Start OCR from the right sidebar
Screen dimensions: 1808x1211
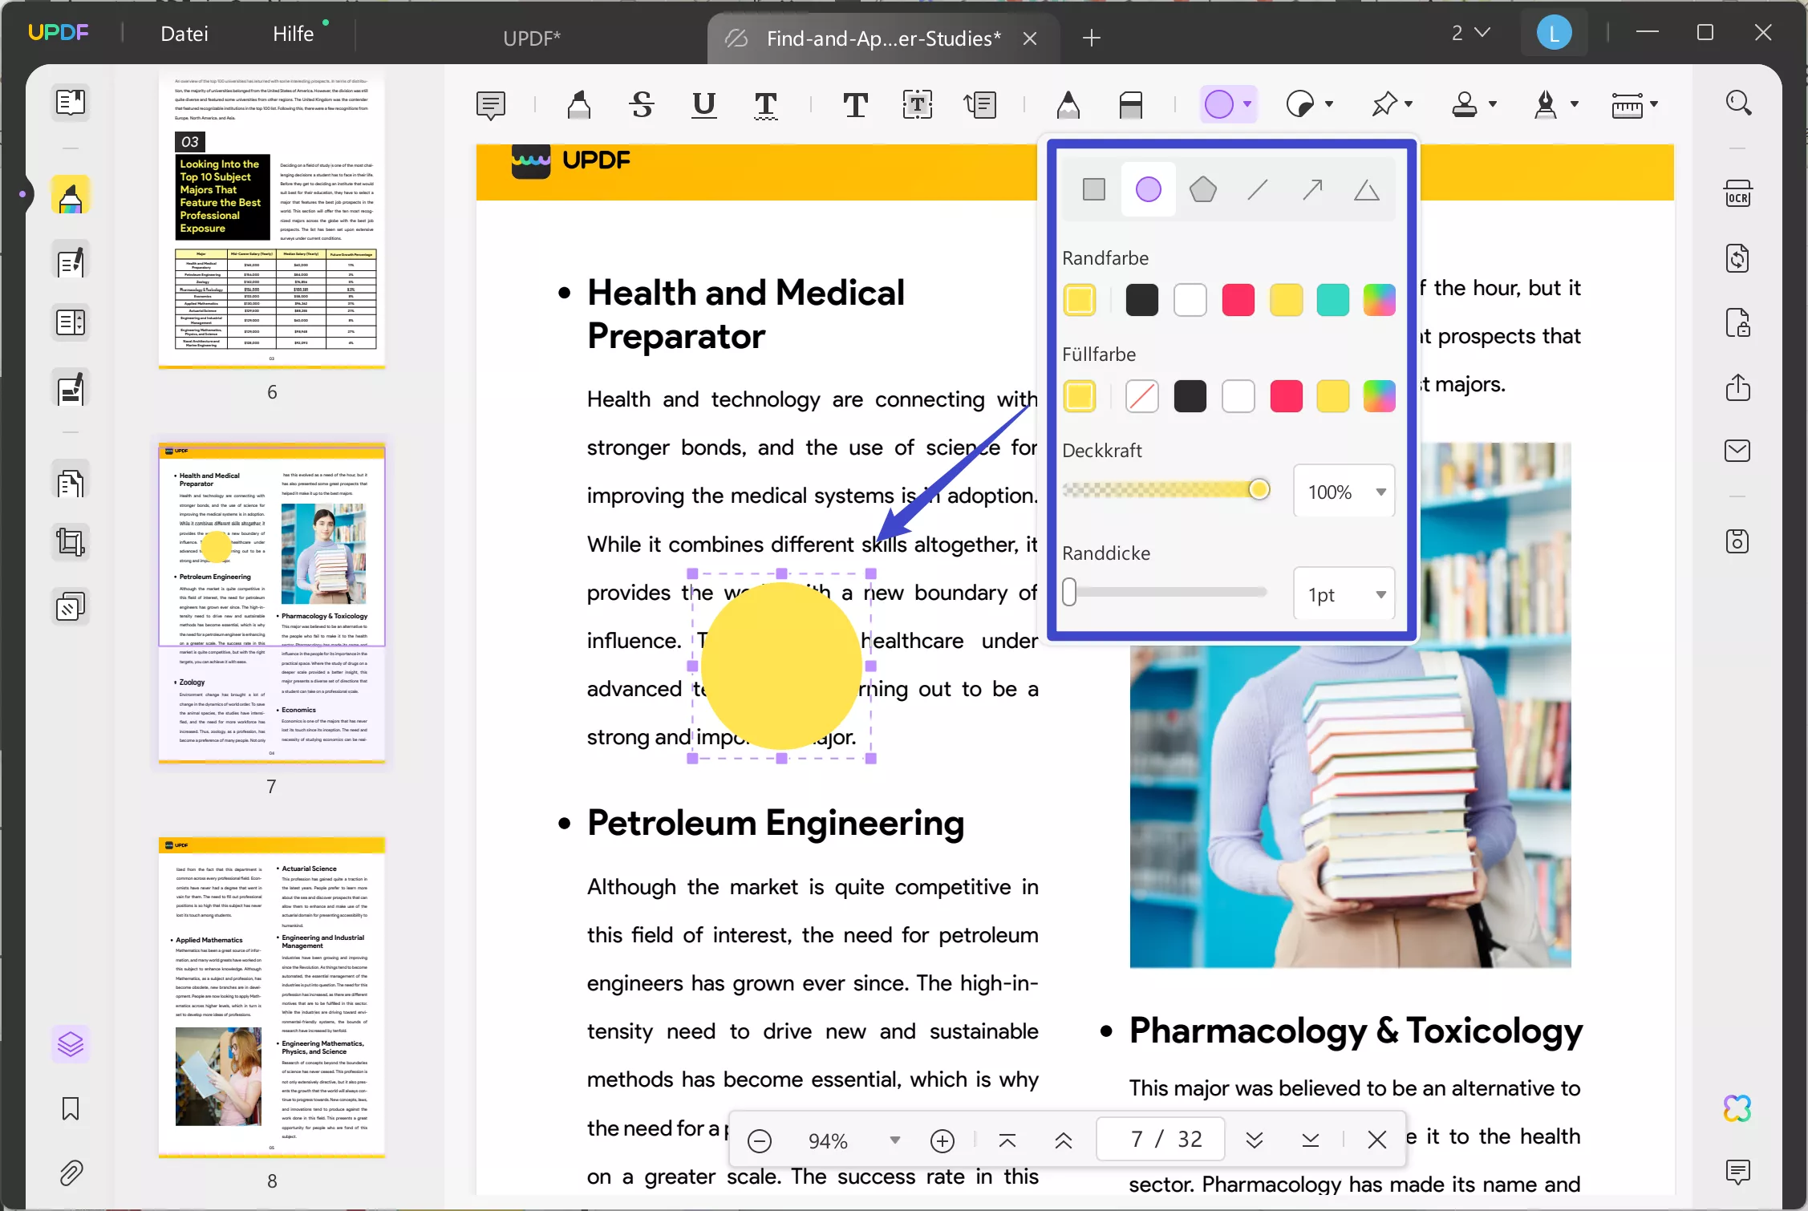click(1738, 192)
